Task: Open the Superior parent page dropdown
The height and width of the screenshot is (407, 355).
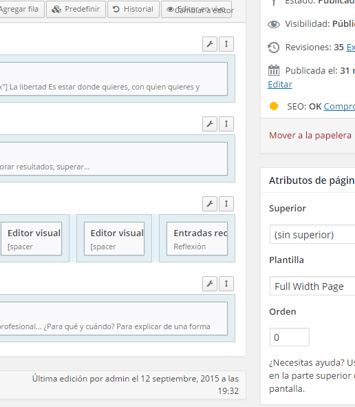Action: 312,234
